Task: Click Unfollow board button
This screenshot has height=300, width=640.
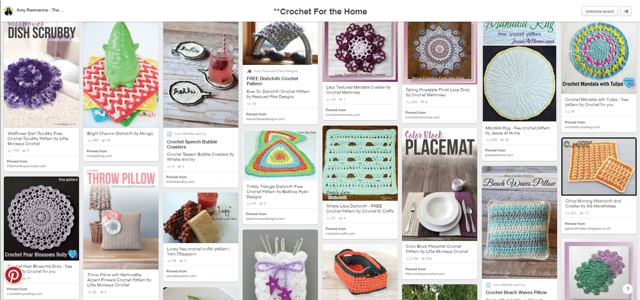Action: 599,11
